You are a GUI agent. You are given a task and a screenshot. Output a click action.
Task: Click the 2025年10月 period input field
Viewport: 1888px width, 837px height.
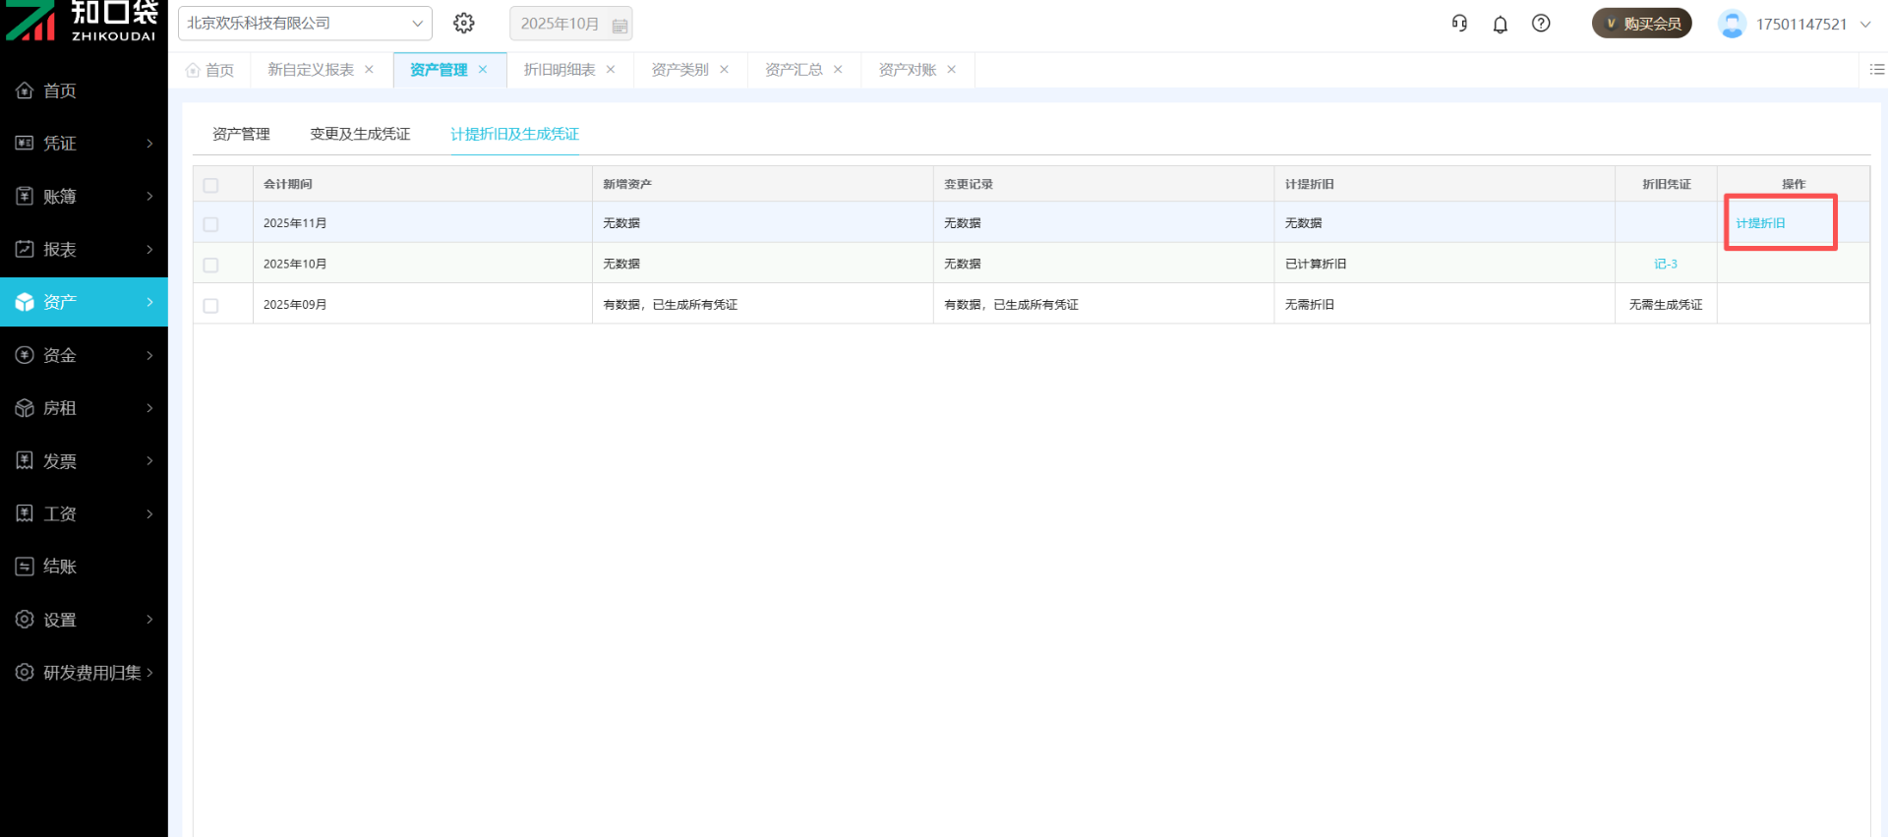coord(560,24)
